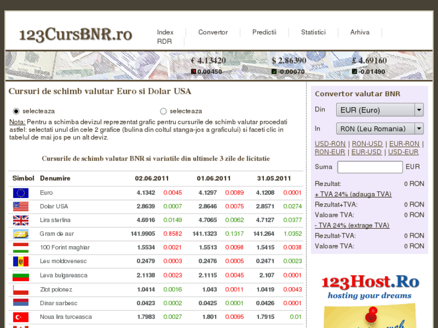The image size is (438, 328).
Task: Open the Statistici menu item
Action: (313, 32)
